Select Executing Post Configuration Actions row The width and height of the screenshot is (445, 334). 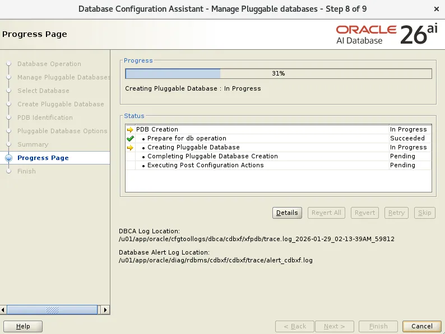pos(278,165)
